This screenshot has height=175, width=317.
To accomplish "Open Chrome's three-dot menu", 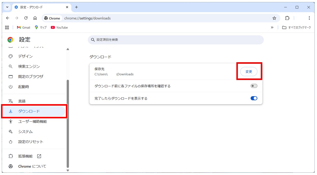I will 309,18.
